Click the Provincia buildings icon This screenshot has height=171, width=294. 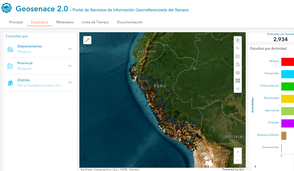pyautogui.click(x=10, y=66)
